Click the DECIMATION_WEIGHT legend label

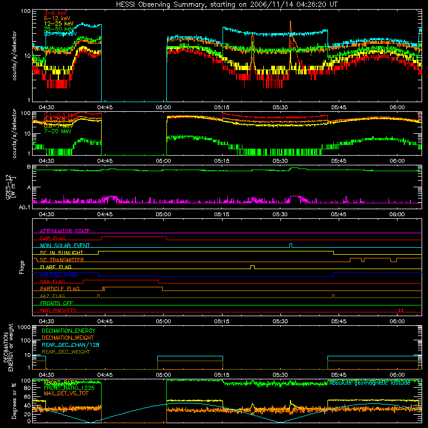coord(68,338)
